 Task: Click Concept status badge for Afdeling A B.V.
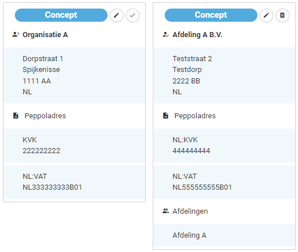(x=211, y=15)
